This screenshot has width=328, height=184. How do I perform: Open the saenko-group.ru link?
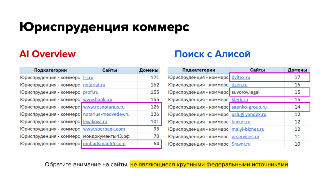[249, 107]
